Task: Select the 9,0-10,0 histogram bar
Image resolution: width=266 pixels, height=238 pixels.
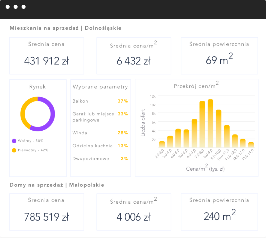Action: pyautogui.click(x=218, y=128)
